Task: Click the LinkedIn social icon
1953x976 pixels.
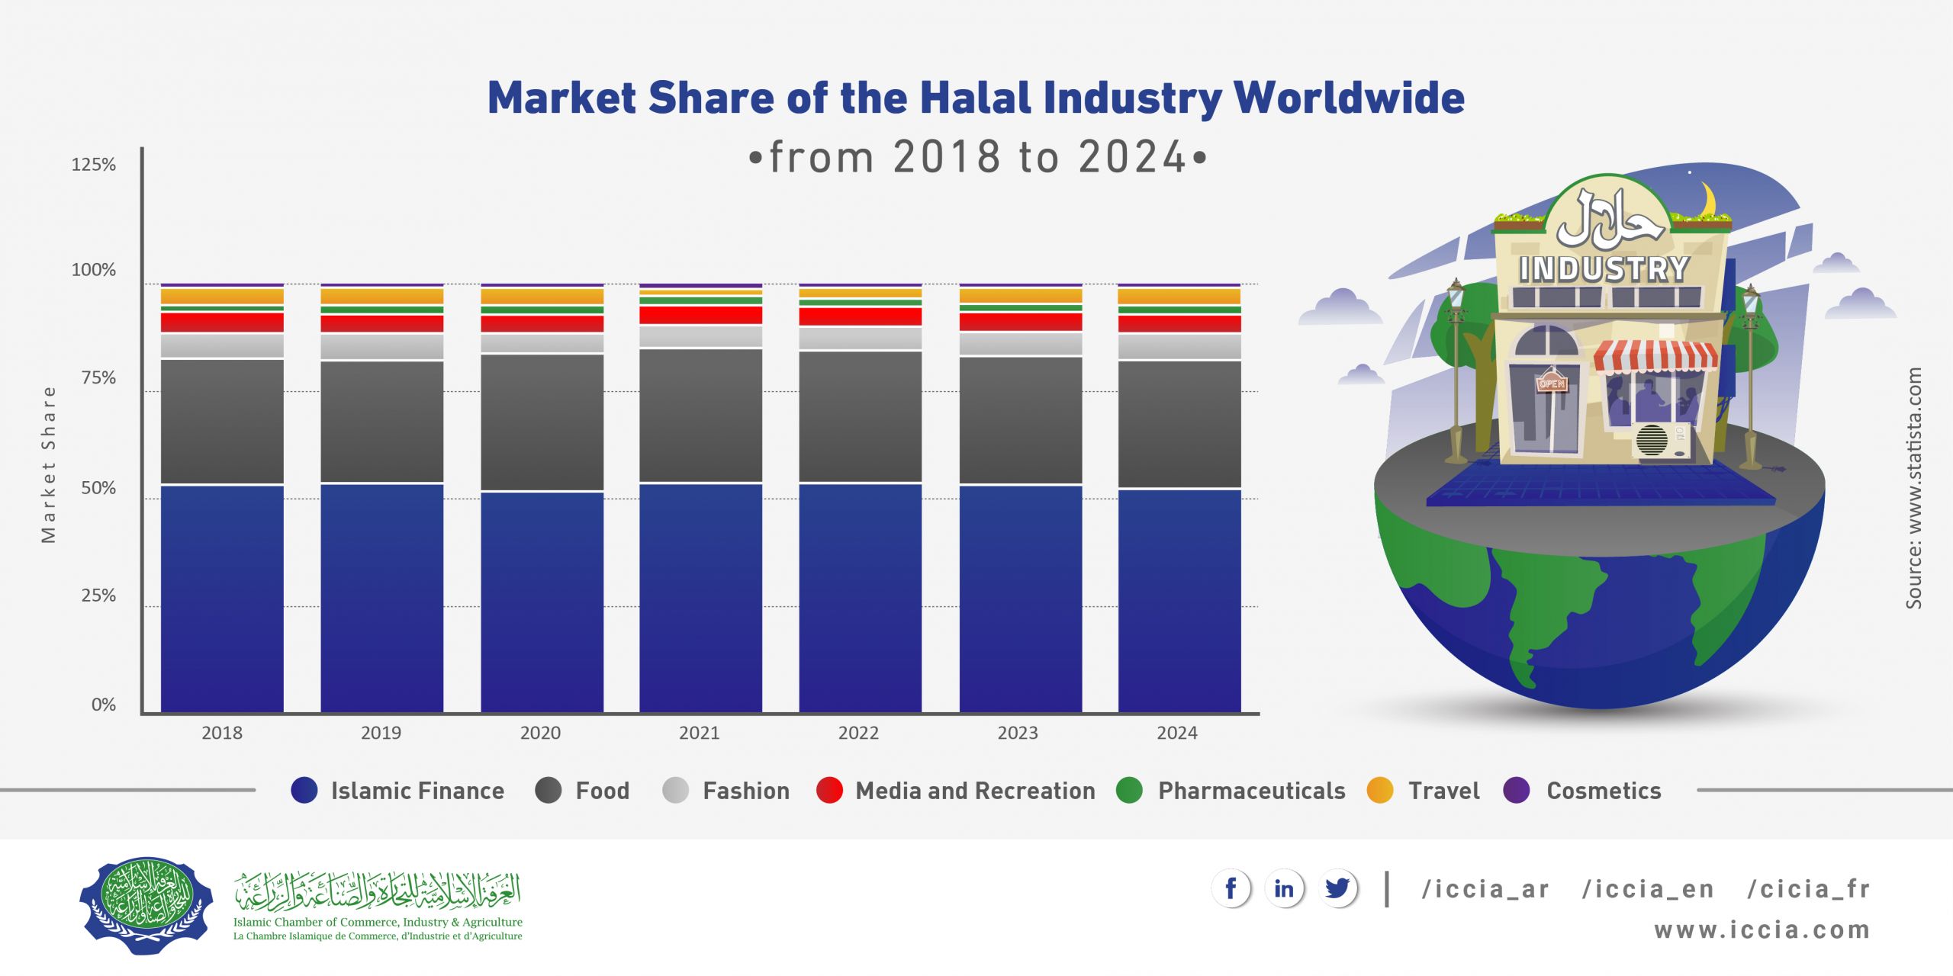Action: (1284, 888)
